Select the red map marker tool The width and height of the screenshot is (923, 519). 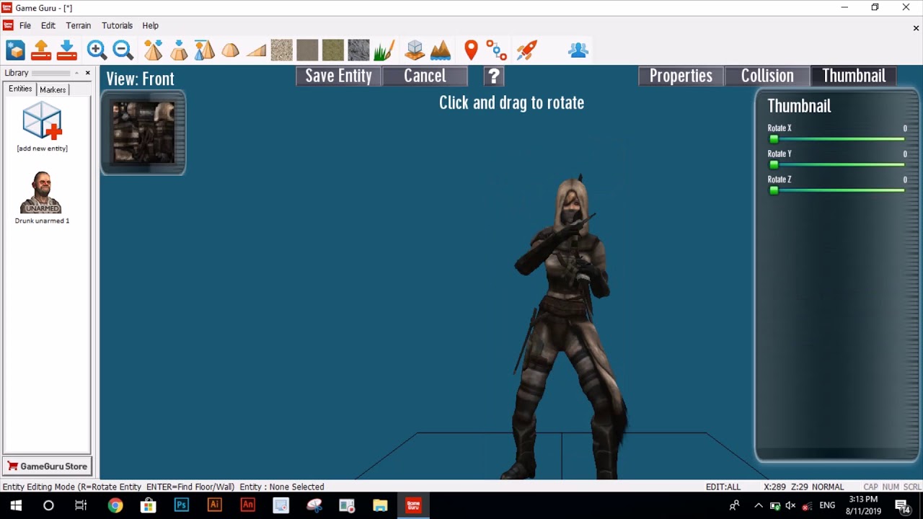[471, 50]
